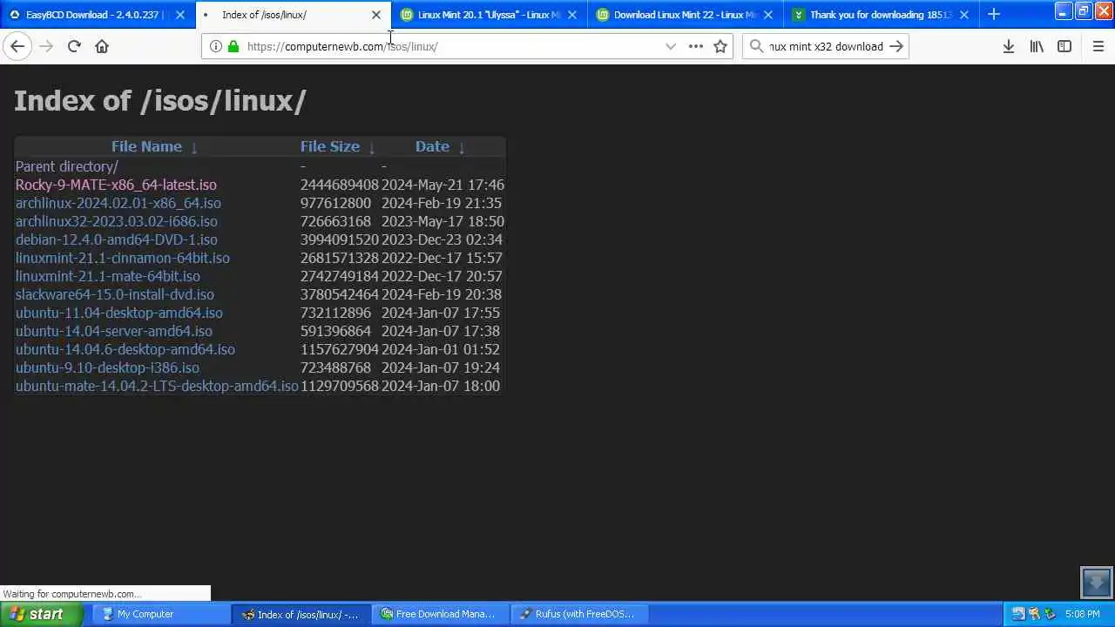Switch to Rufus taskbar window

[x=579, y=614]
